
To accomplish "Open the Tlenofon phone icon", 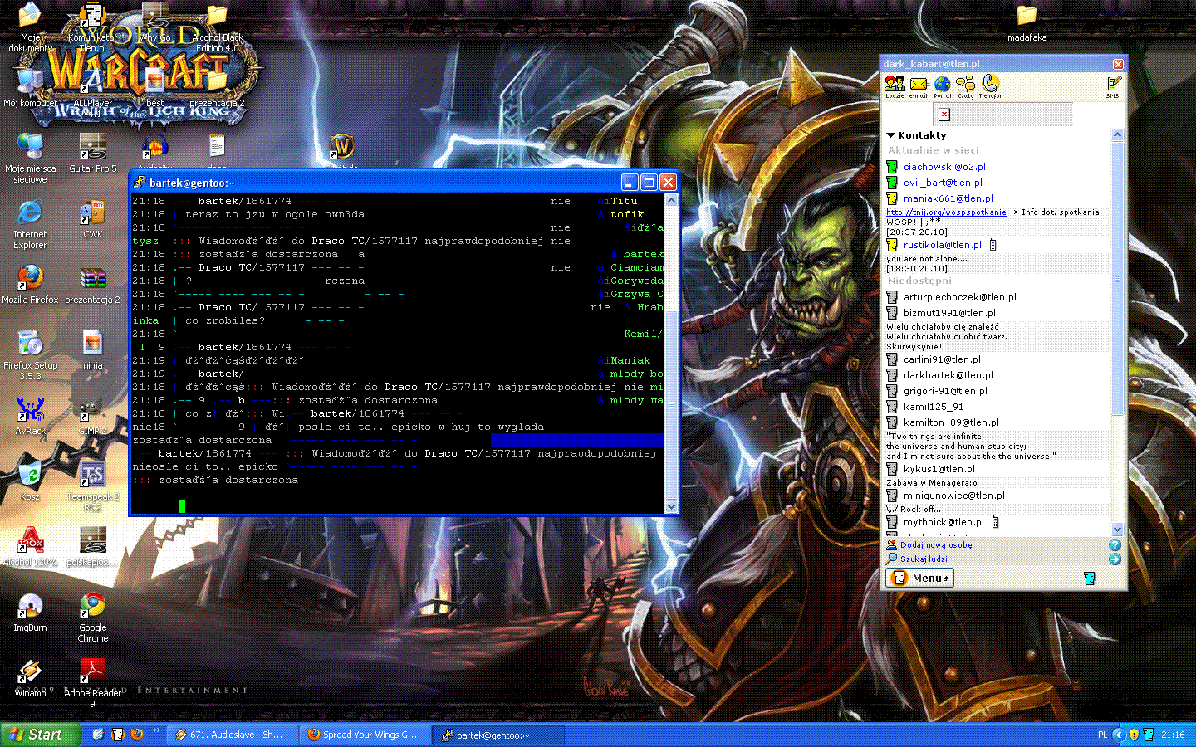I will [x=990, y=86].
